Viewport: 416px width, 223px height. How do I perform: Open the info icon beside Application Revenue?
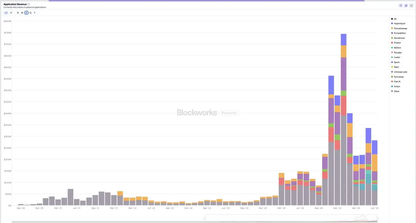[x=28, y=4]
